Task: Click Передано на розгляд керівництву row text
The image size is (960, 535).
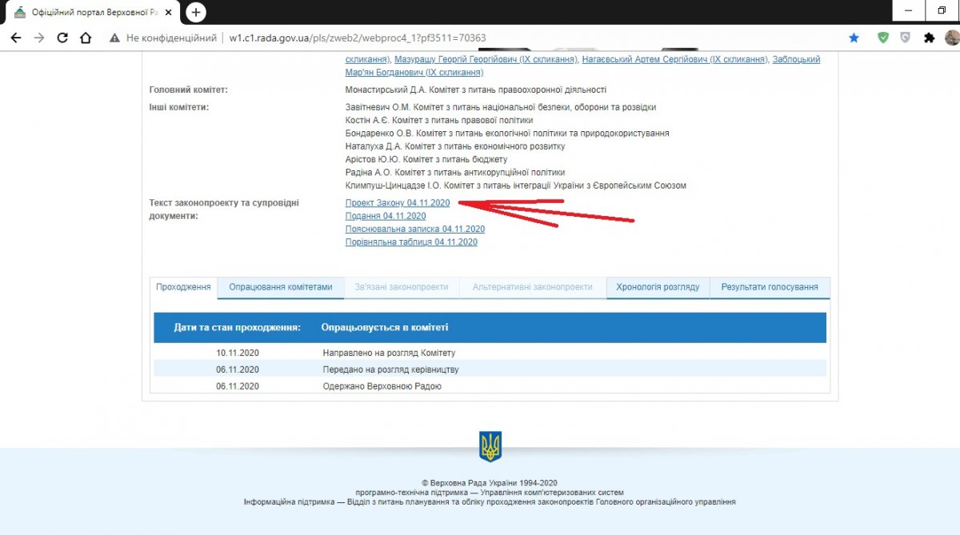Action: (x=390, y=369)
